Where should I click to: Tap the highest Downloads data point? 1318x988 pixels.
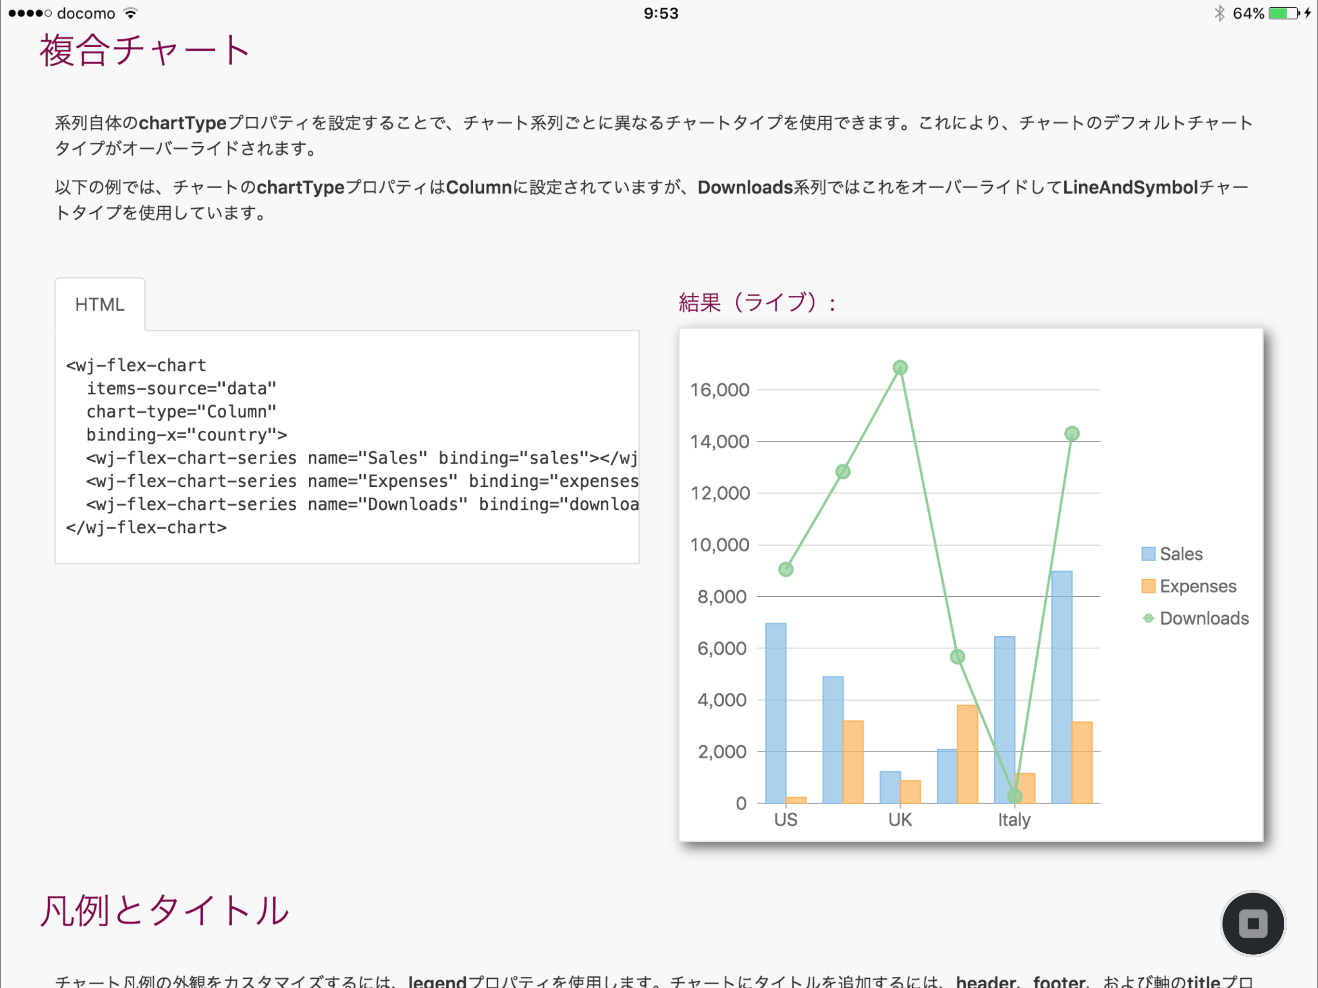[x=900, y=368]
